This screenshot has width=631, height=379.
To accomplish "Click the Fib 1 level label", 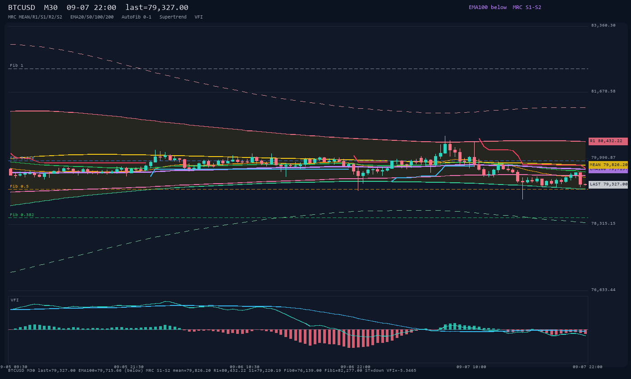I will point(17,65).
